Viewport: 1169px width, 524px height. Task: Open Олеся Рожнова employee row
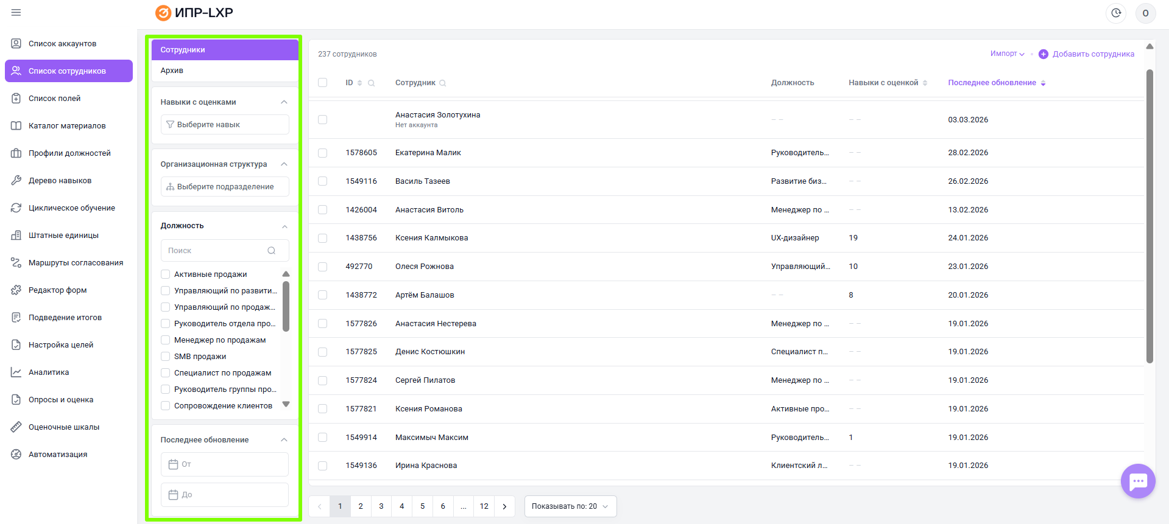click(726, 267)
